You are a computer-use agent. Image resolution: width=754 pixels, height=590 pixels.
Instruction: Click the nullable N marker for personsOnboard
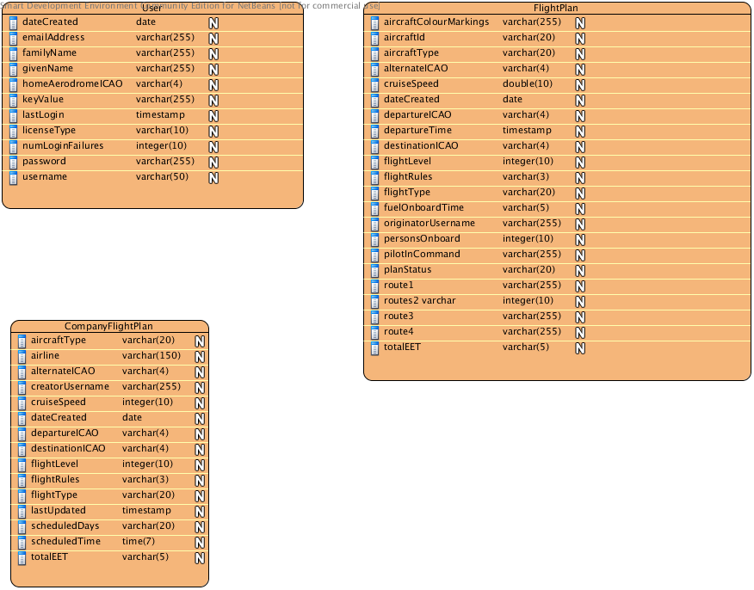(580, 239)
